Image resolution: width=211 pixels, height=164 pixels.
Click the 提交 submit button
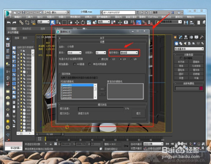pyautogui.click(x=138, y=113)
